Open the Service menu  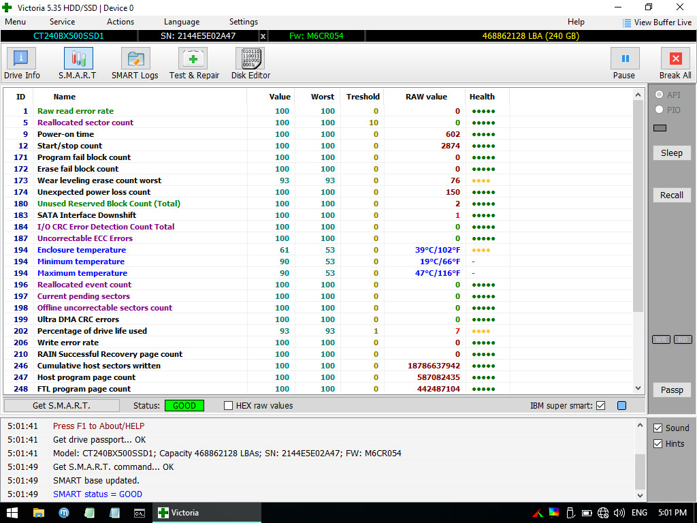click(62, 22)
